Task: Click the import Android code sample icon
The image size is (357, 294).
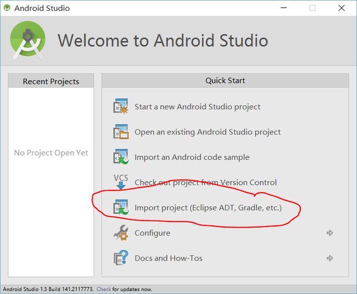Action: tap(121, 157)
